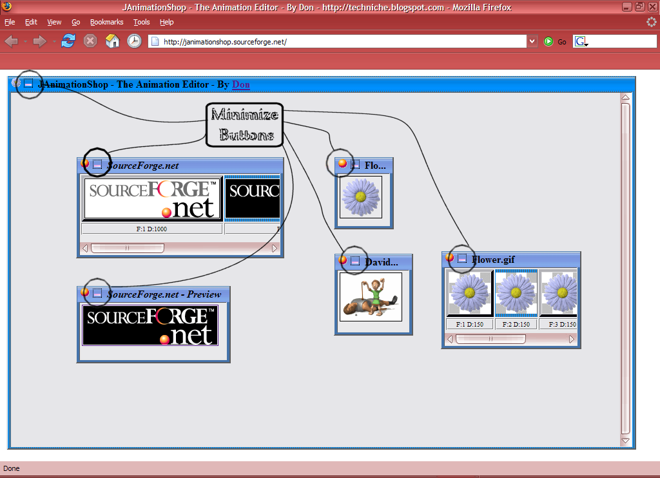Select Flower.gif frame 3 thumbnail
This screenshot has width=660, height=478.
click(559, 293)
